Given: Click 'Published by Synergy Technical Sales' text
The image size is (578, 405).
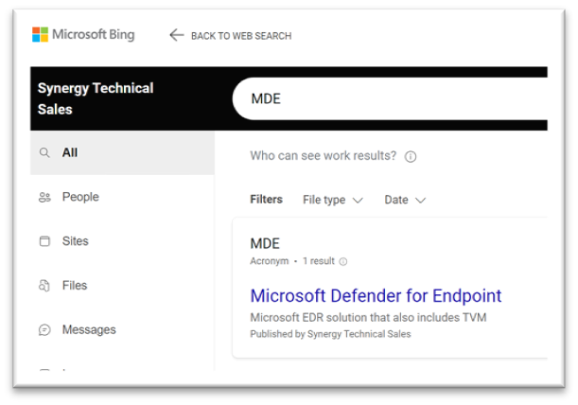Looking at the screenshot, I should (330, 334).
